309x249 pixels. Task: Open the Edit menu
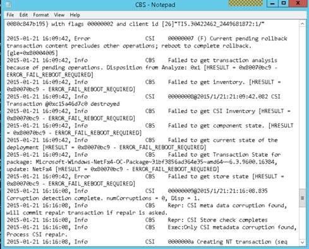coord(23,15)
